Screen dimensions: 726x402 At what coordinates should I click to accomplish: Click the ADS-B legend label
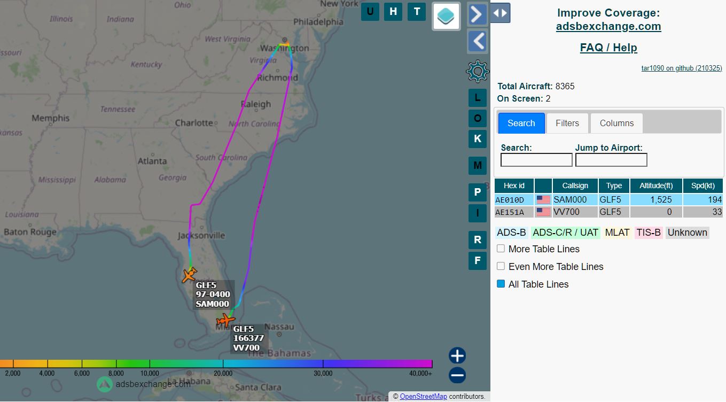tap(511, 233)
